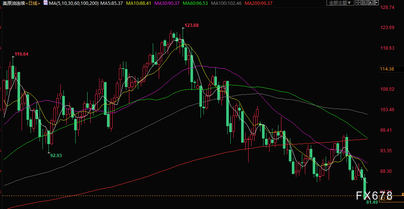Select the MA60:96.53 legend value
Image resolution: width=404 pixels, height=209 pixels.
pyautogui.click(x=196, y=3)
